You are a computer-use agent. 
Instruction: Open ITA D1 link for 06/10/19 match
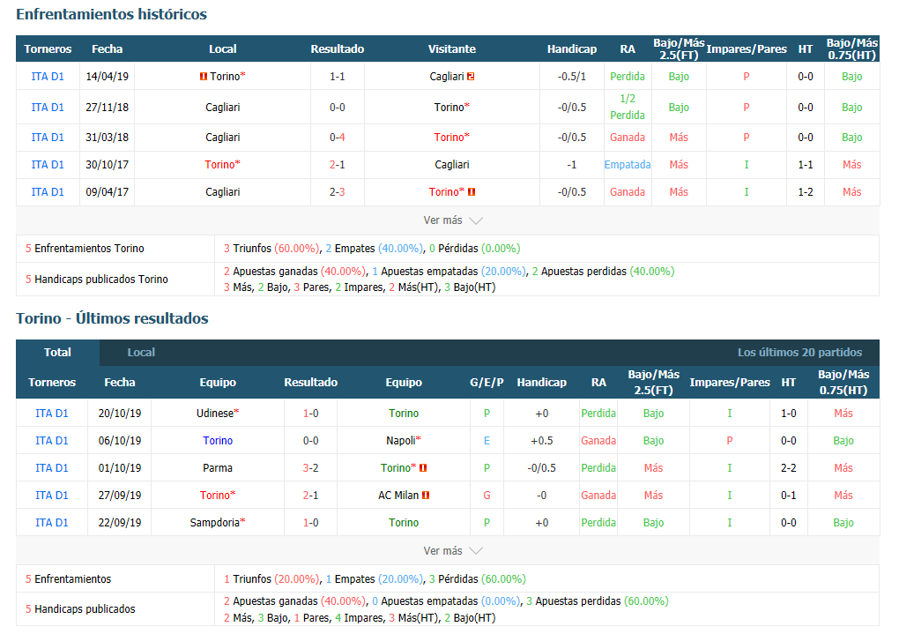pos(52,441)
